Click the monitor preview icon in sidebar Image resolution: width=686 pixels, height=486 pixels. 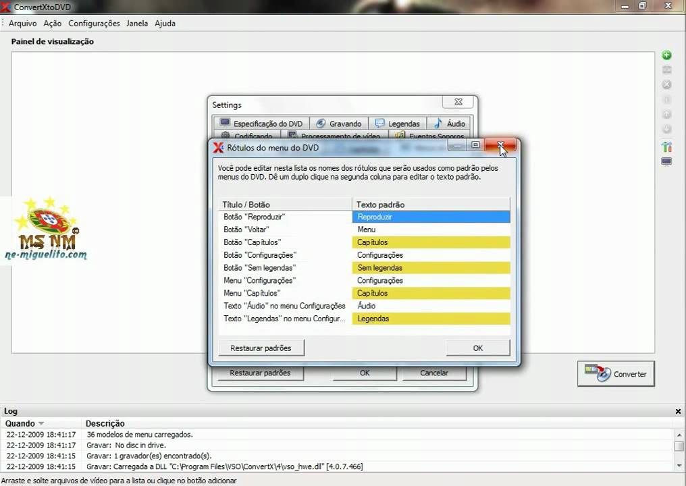666,162
